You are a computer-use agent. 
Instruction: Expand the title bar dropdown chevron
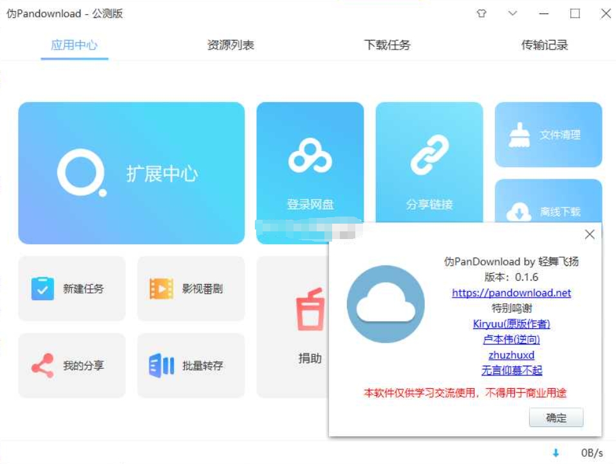click(512, 13)
